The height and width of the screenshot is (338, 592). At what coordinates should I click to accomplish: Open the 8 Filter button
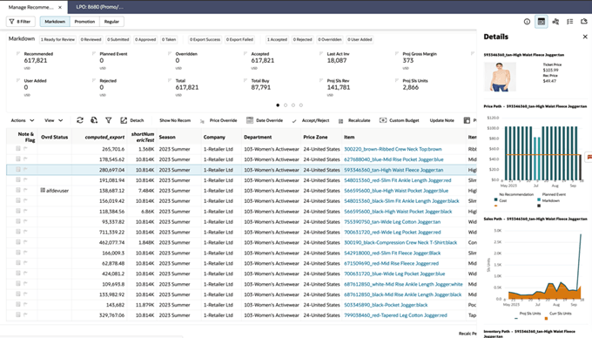20,22
